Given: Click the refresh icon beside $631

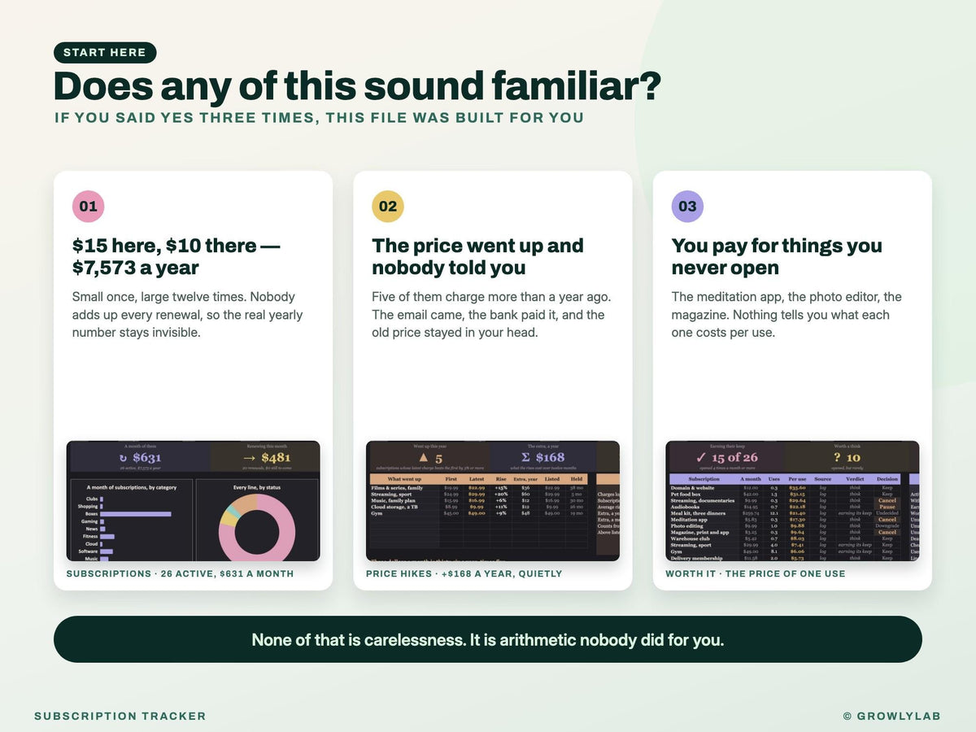Looking at the screenshot, I should pyautogui.click(x=123, y=459).
